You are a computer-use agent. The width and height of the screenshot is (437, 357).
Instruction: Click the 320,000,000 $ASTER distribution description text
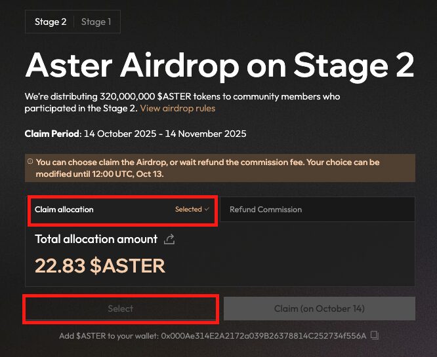[182, 96]
